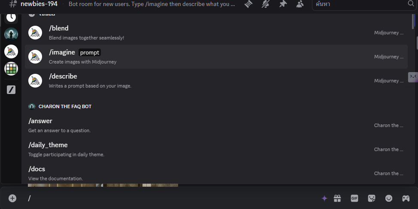Jump to Charon bot avatar in sidebar
This screenshot has width=418, height=209.
pyautogui.click(x=11, y=34)
